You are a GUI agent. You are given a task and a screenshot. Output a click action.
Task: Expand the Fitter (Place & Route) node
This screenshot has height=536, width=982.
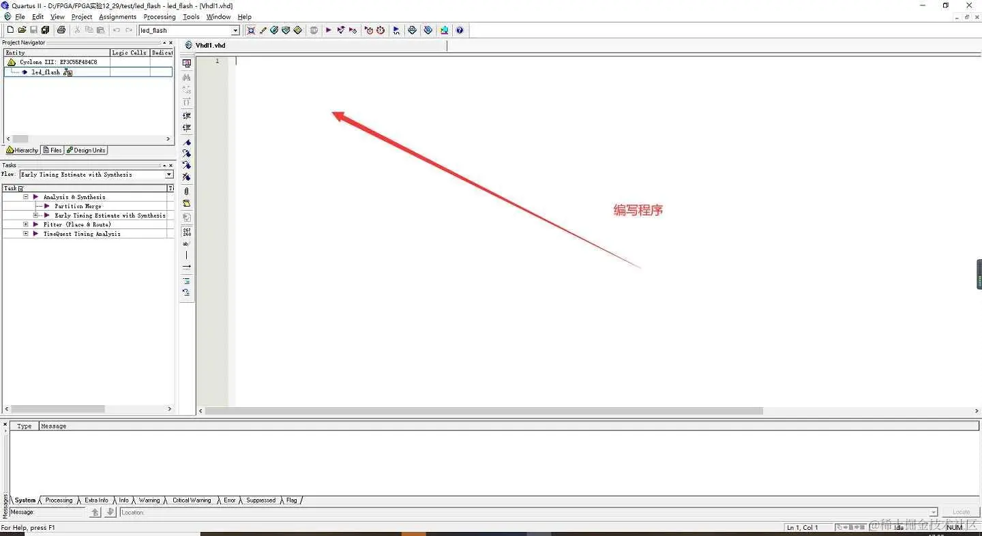tap(26, 224)
